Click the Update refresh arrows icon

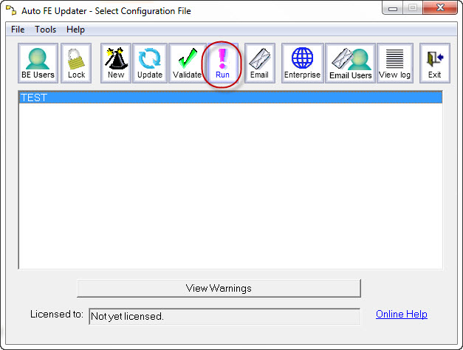(150, 63)
